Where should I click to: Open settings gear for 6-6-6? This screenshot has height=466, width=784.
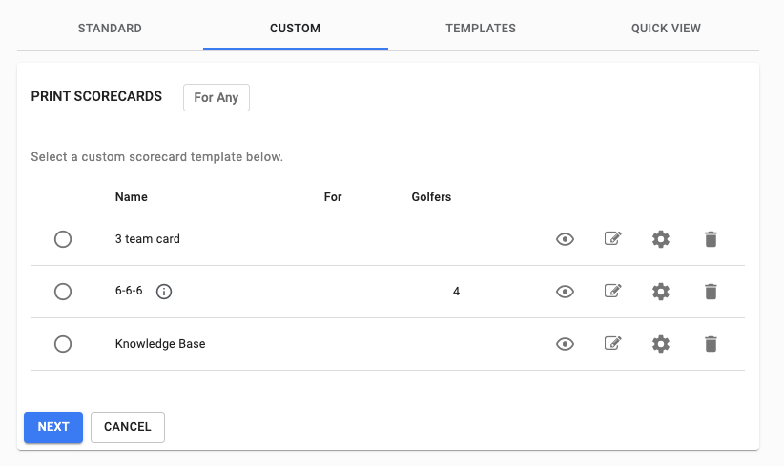[x=661, y=292]
